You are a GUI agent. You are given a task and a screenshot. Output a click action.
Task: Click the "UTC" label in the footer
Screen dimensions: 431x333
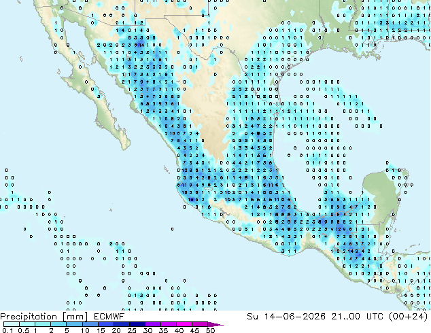(x=375, y=317)
